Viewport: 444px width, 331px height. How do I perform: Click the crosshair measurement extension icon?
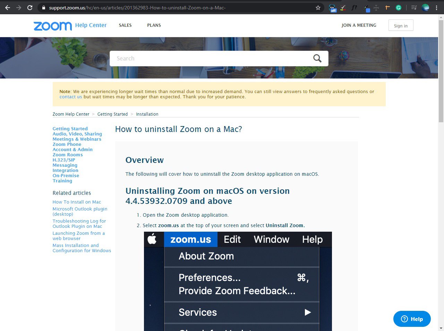[x=376, y=7]
